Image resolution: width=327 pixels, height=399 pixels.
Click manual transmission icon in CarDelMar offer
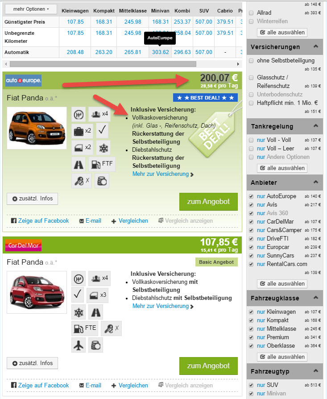[x=79, y=279]
